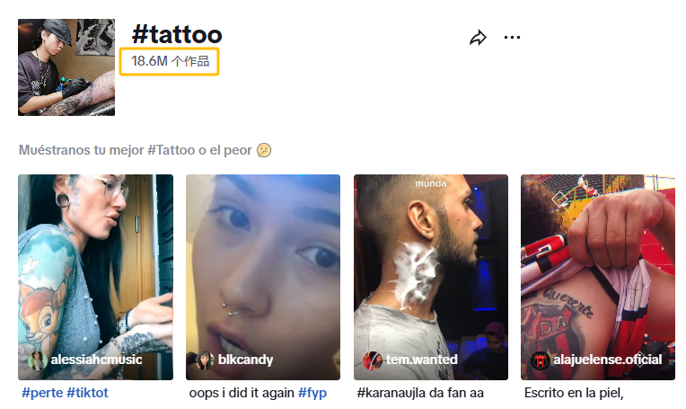Click tem.wanted's avatar icon
Viewport: 686px width, 409px height.
373,360
